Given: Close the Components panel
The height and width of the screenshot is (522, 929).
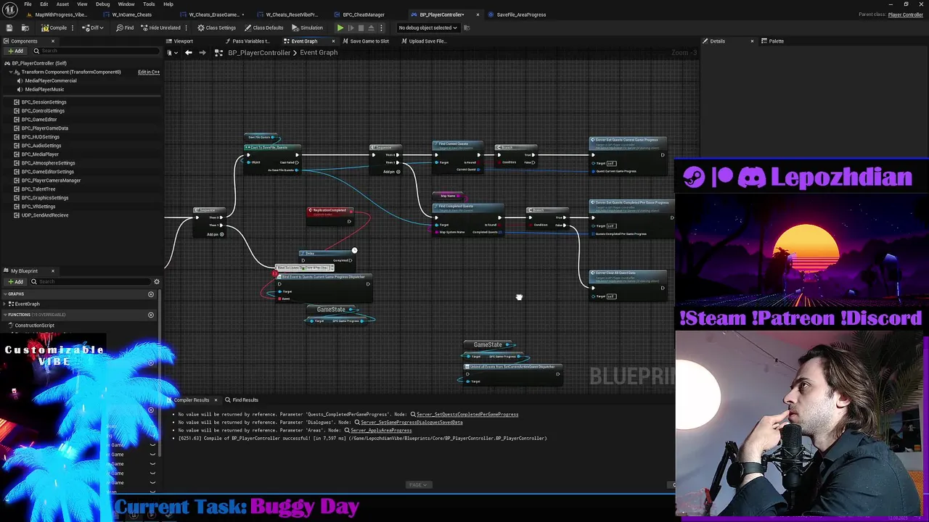Looking at the screenshot, I should [52, 41].
